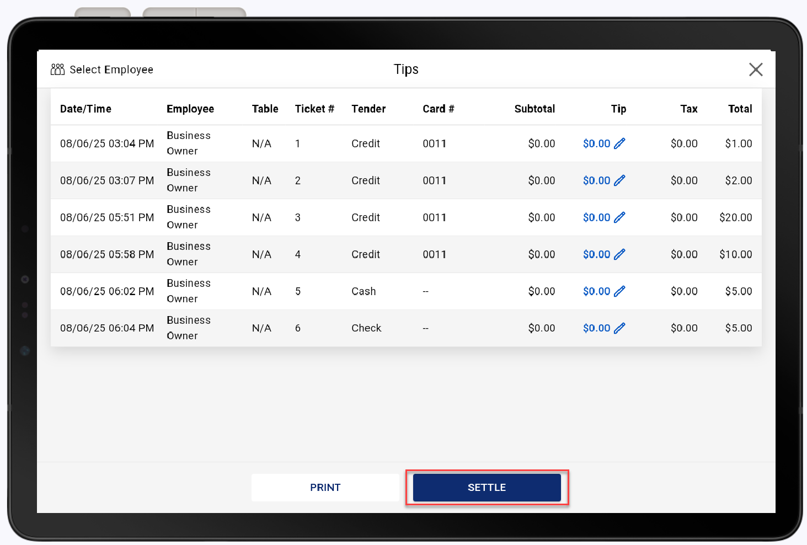This screenshot has height=545, width=807.
Task: Click the $0.00 tip amount on ticket 6
Action: [596, 328]
